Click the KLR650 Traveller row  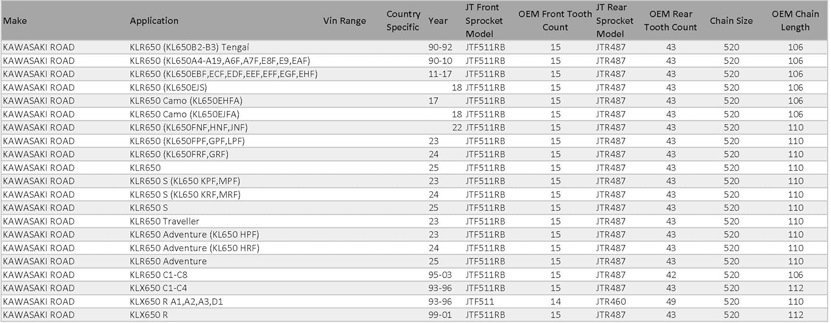[x=414, y=221]
